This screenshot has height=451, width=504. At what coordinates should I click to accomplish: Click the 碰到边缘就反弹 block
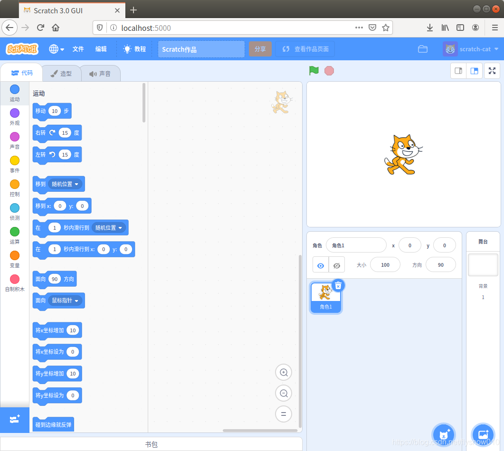click(53, 425)
